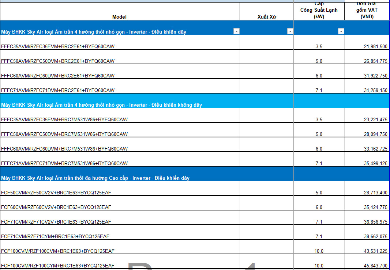
Task: Select the nhỏ gọn Điều khiển dây section title
Action: pos(94,32)
